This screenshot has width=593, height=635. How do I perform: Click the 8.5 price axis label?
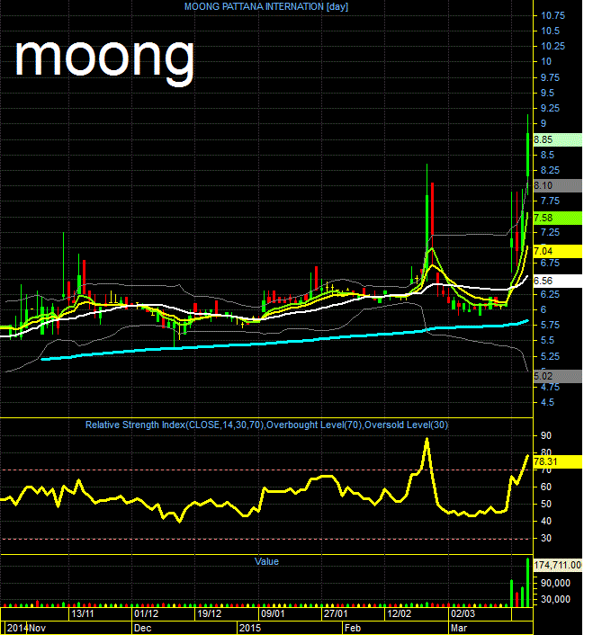(x=548, y=155)
